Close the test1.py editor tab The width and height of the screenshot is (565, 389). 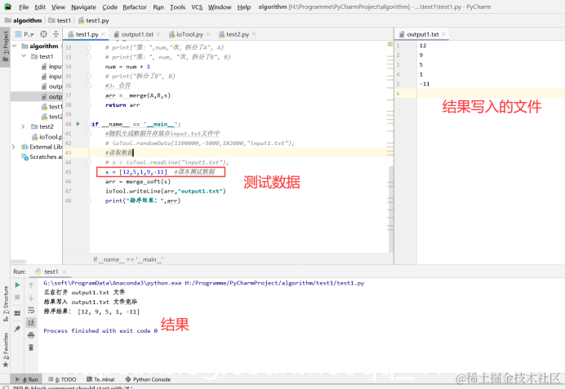(x=103, y=34)
